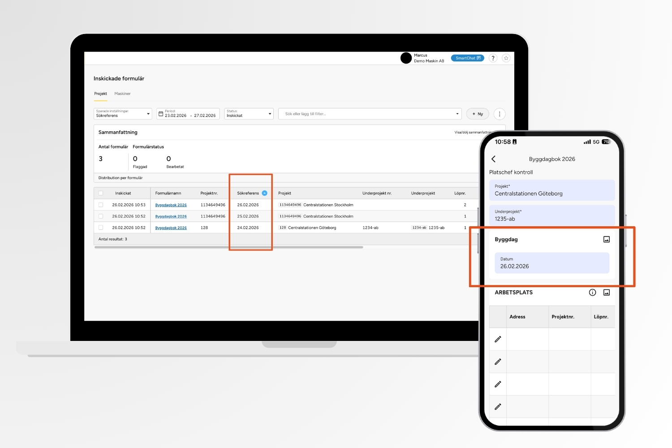Expand the Sparade inställningar dropdown
Screen dimensions: 672x448
pyautogui.click(x=148, y=114)
